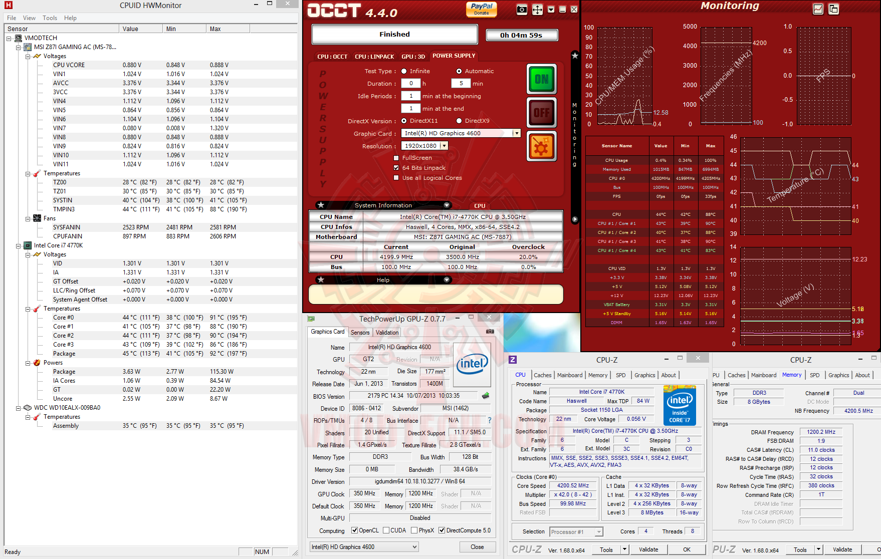Click the Duration minutes input field
The height and width of the screenshot is (559, 881).
[x=461, y=84]
